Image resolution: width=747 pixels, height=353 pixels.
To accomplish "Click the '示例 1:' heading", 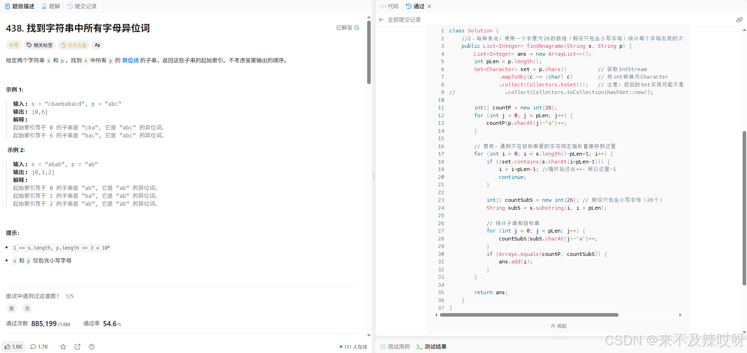I will (x=15, y=90).
